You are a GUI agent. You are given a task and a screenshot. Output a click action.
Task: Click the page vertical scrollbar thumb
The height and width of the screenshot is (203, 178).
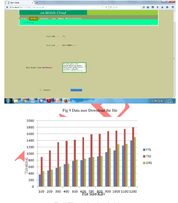tap(174, 58)
